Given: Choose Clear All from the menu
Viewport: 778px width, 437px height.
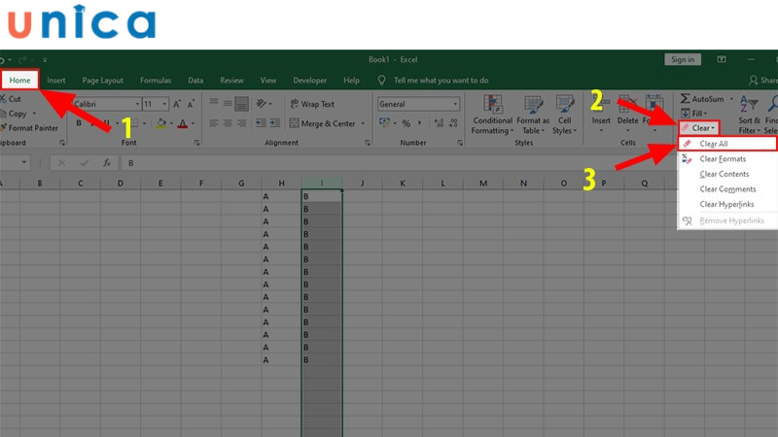Looking at the screenshot, I should (x=726, y=144).
